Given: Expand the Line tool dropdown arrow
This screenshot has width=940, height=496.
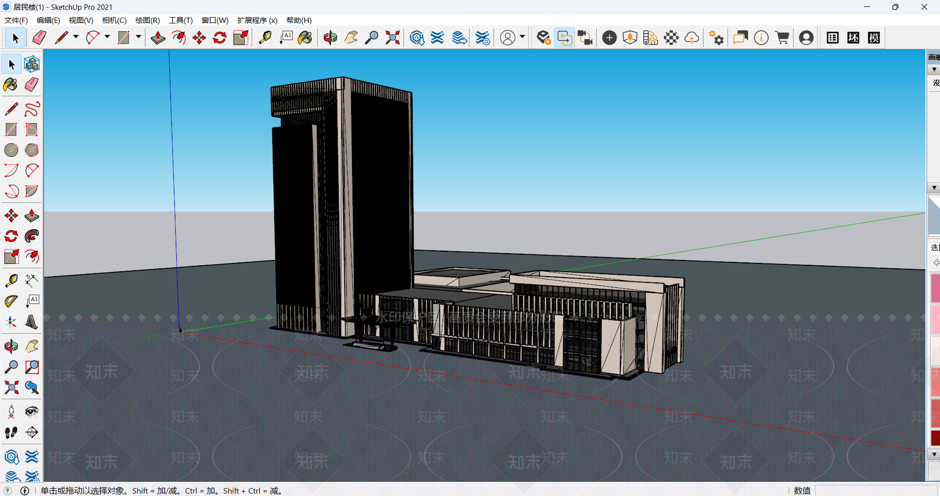Looking at the screenshot, I should [x=76, y=37].
